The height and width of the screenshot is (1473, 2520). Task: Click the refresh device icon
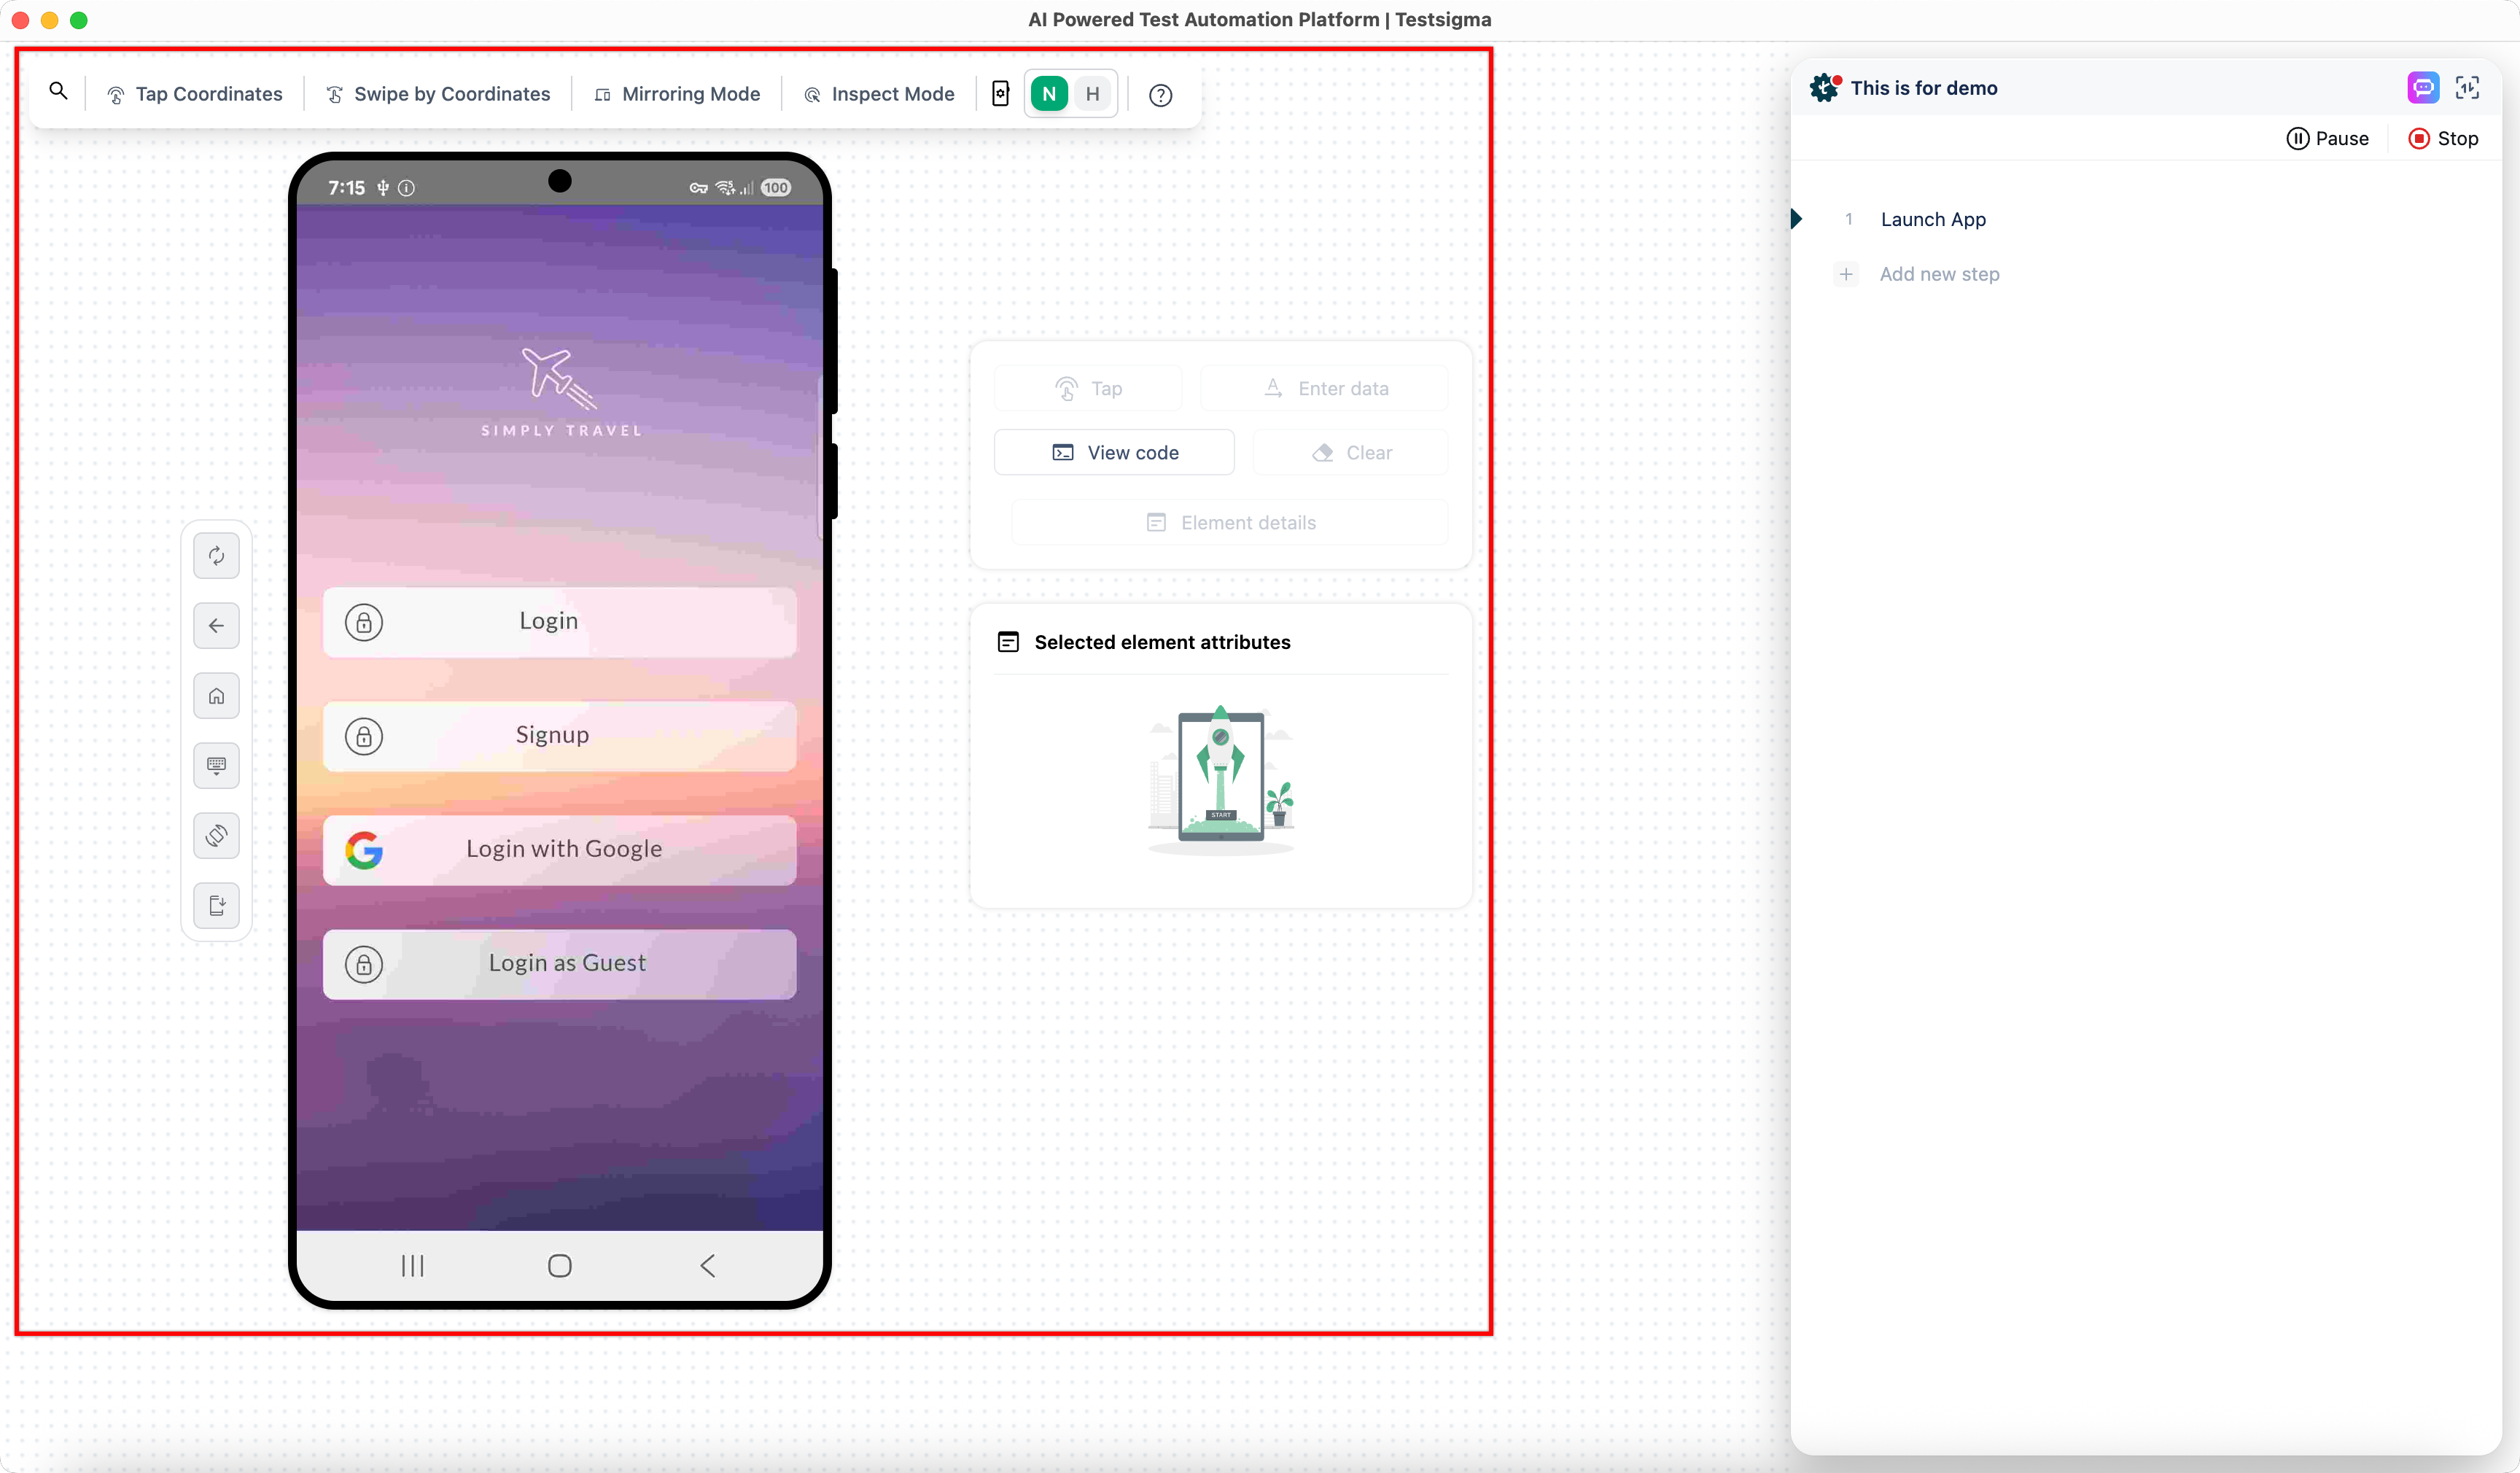216,556
